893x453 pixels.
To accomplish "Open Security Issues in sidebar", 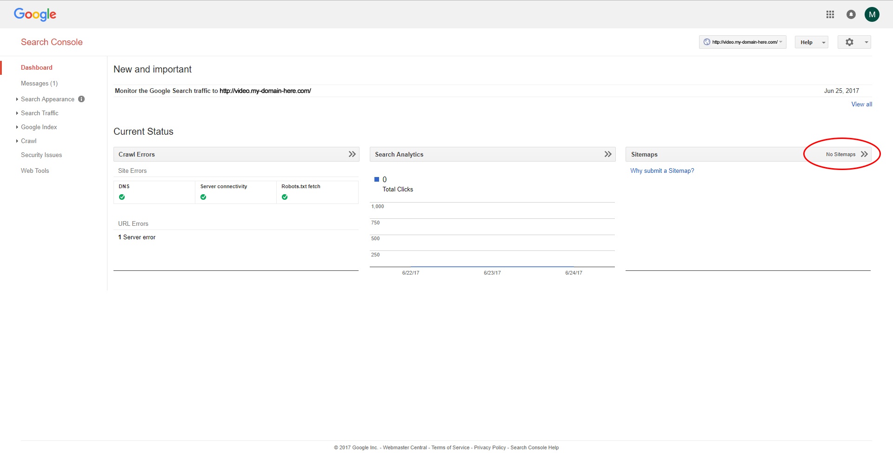I will coord(41,155).
